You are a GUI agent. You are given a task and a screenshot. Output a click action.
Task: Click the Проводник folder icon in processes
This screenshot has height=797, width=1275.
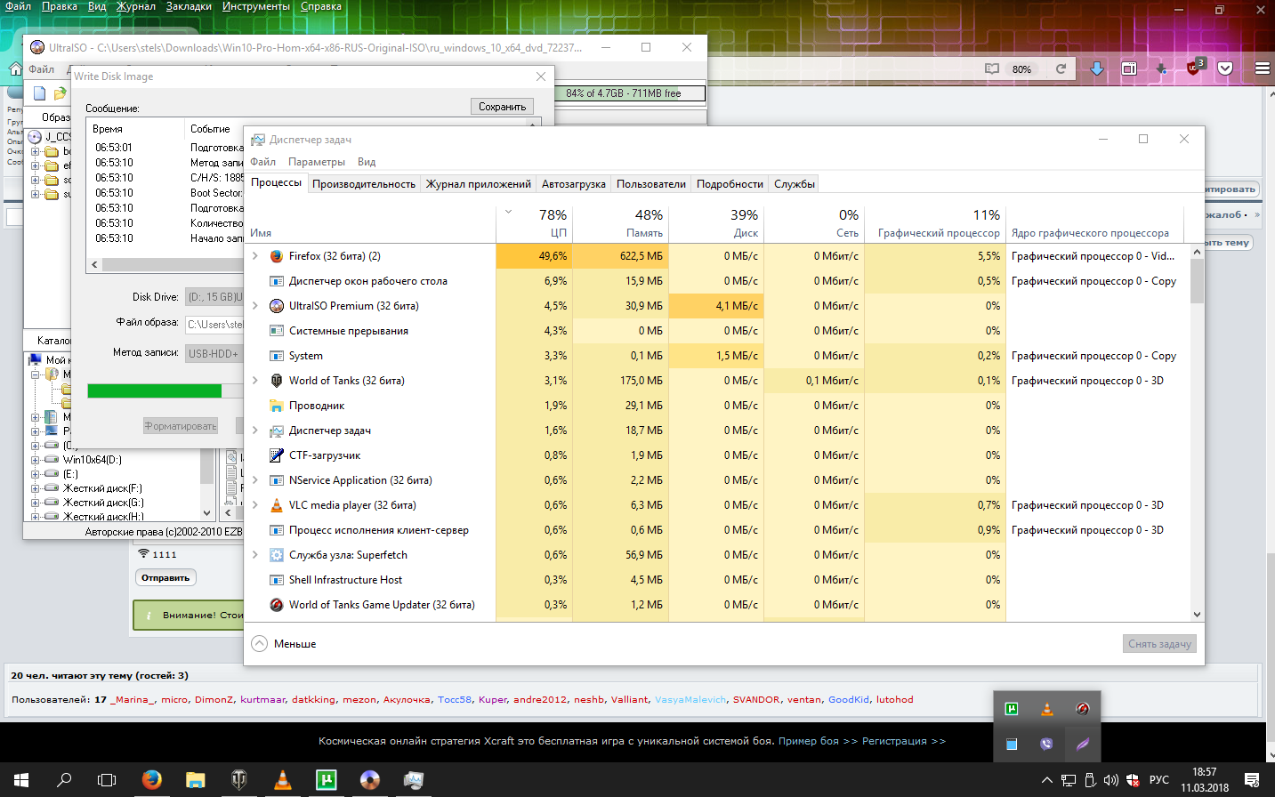[277, 406]
